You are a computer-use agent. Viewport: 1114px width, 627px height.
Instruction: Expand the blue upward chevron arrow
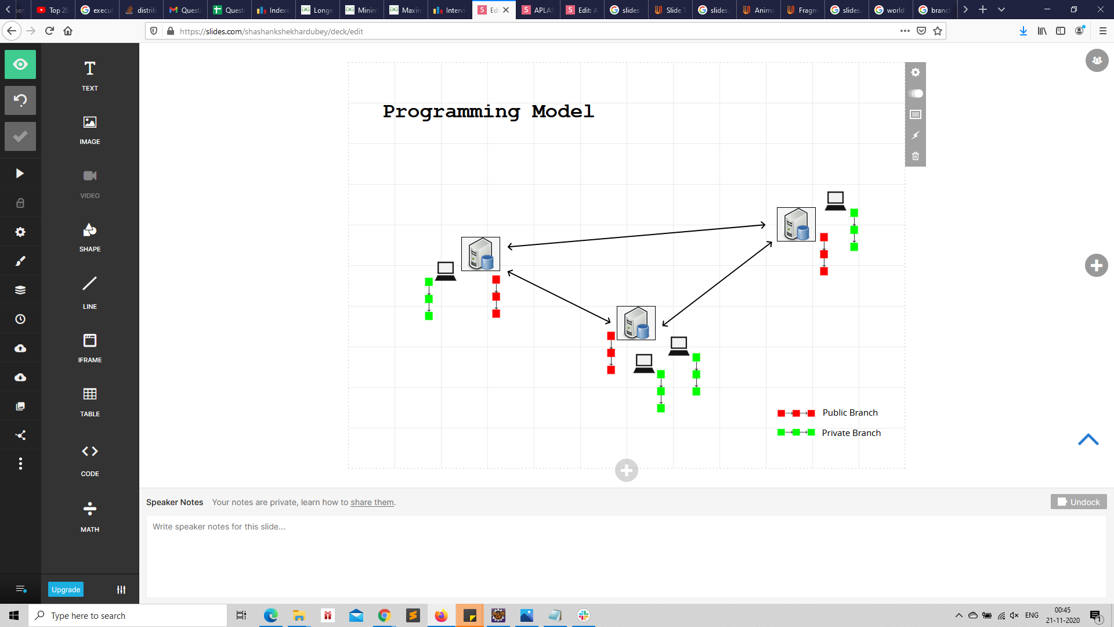[1088, 439]
